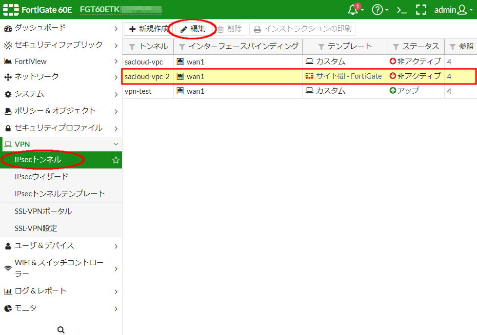The height and width of the screenshot is (335, 477).
Task: Click reference count link for sacloud-vpc-2
Action: pos(449,76)
